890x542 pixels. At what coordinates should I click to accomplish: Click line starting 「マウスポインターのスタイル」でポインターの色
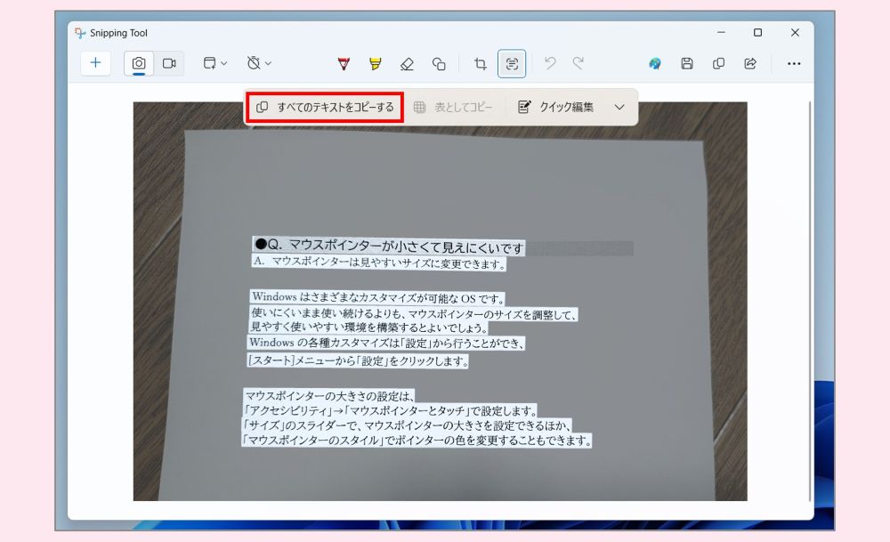[x=417, y=441]
